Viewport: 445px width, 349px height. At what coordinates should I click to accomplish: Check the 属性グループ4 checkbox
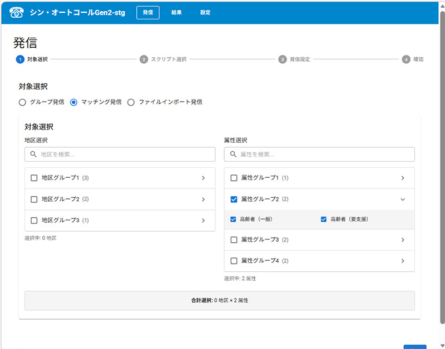234,261
